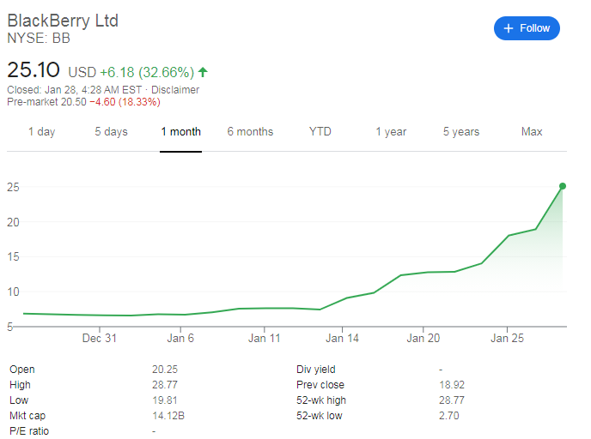Click the P/E ratio label
Screen dimensions: 591x439
pos(29,431)
